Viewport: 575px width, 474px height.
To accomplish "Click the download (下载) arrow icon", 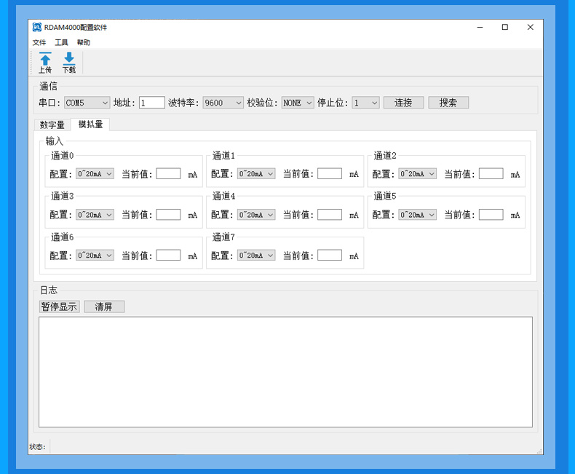I will 68,59.
